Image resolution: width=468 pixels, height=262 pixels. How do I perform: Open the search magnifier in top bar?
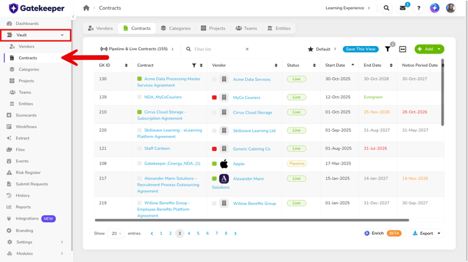386,8
